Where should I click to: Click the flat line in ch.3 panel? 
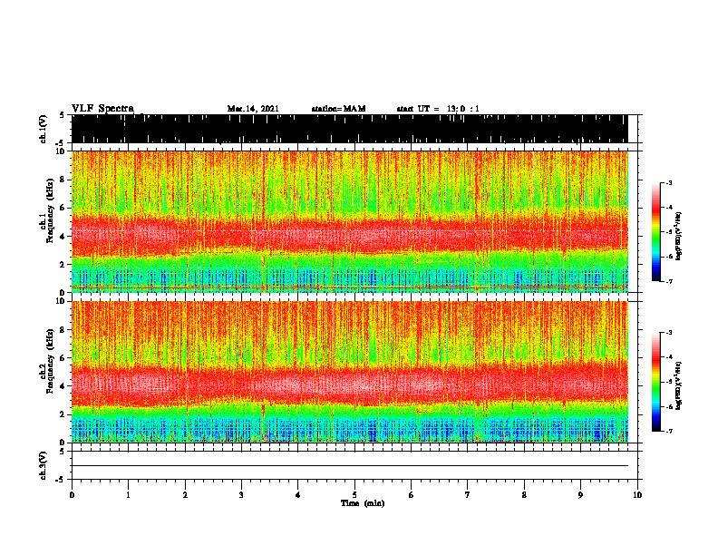click(349, 466)
